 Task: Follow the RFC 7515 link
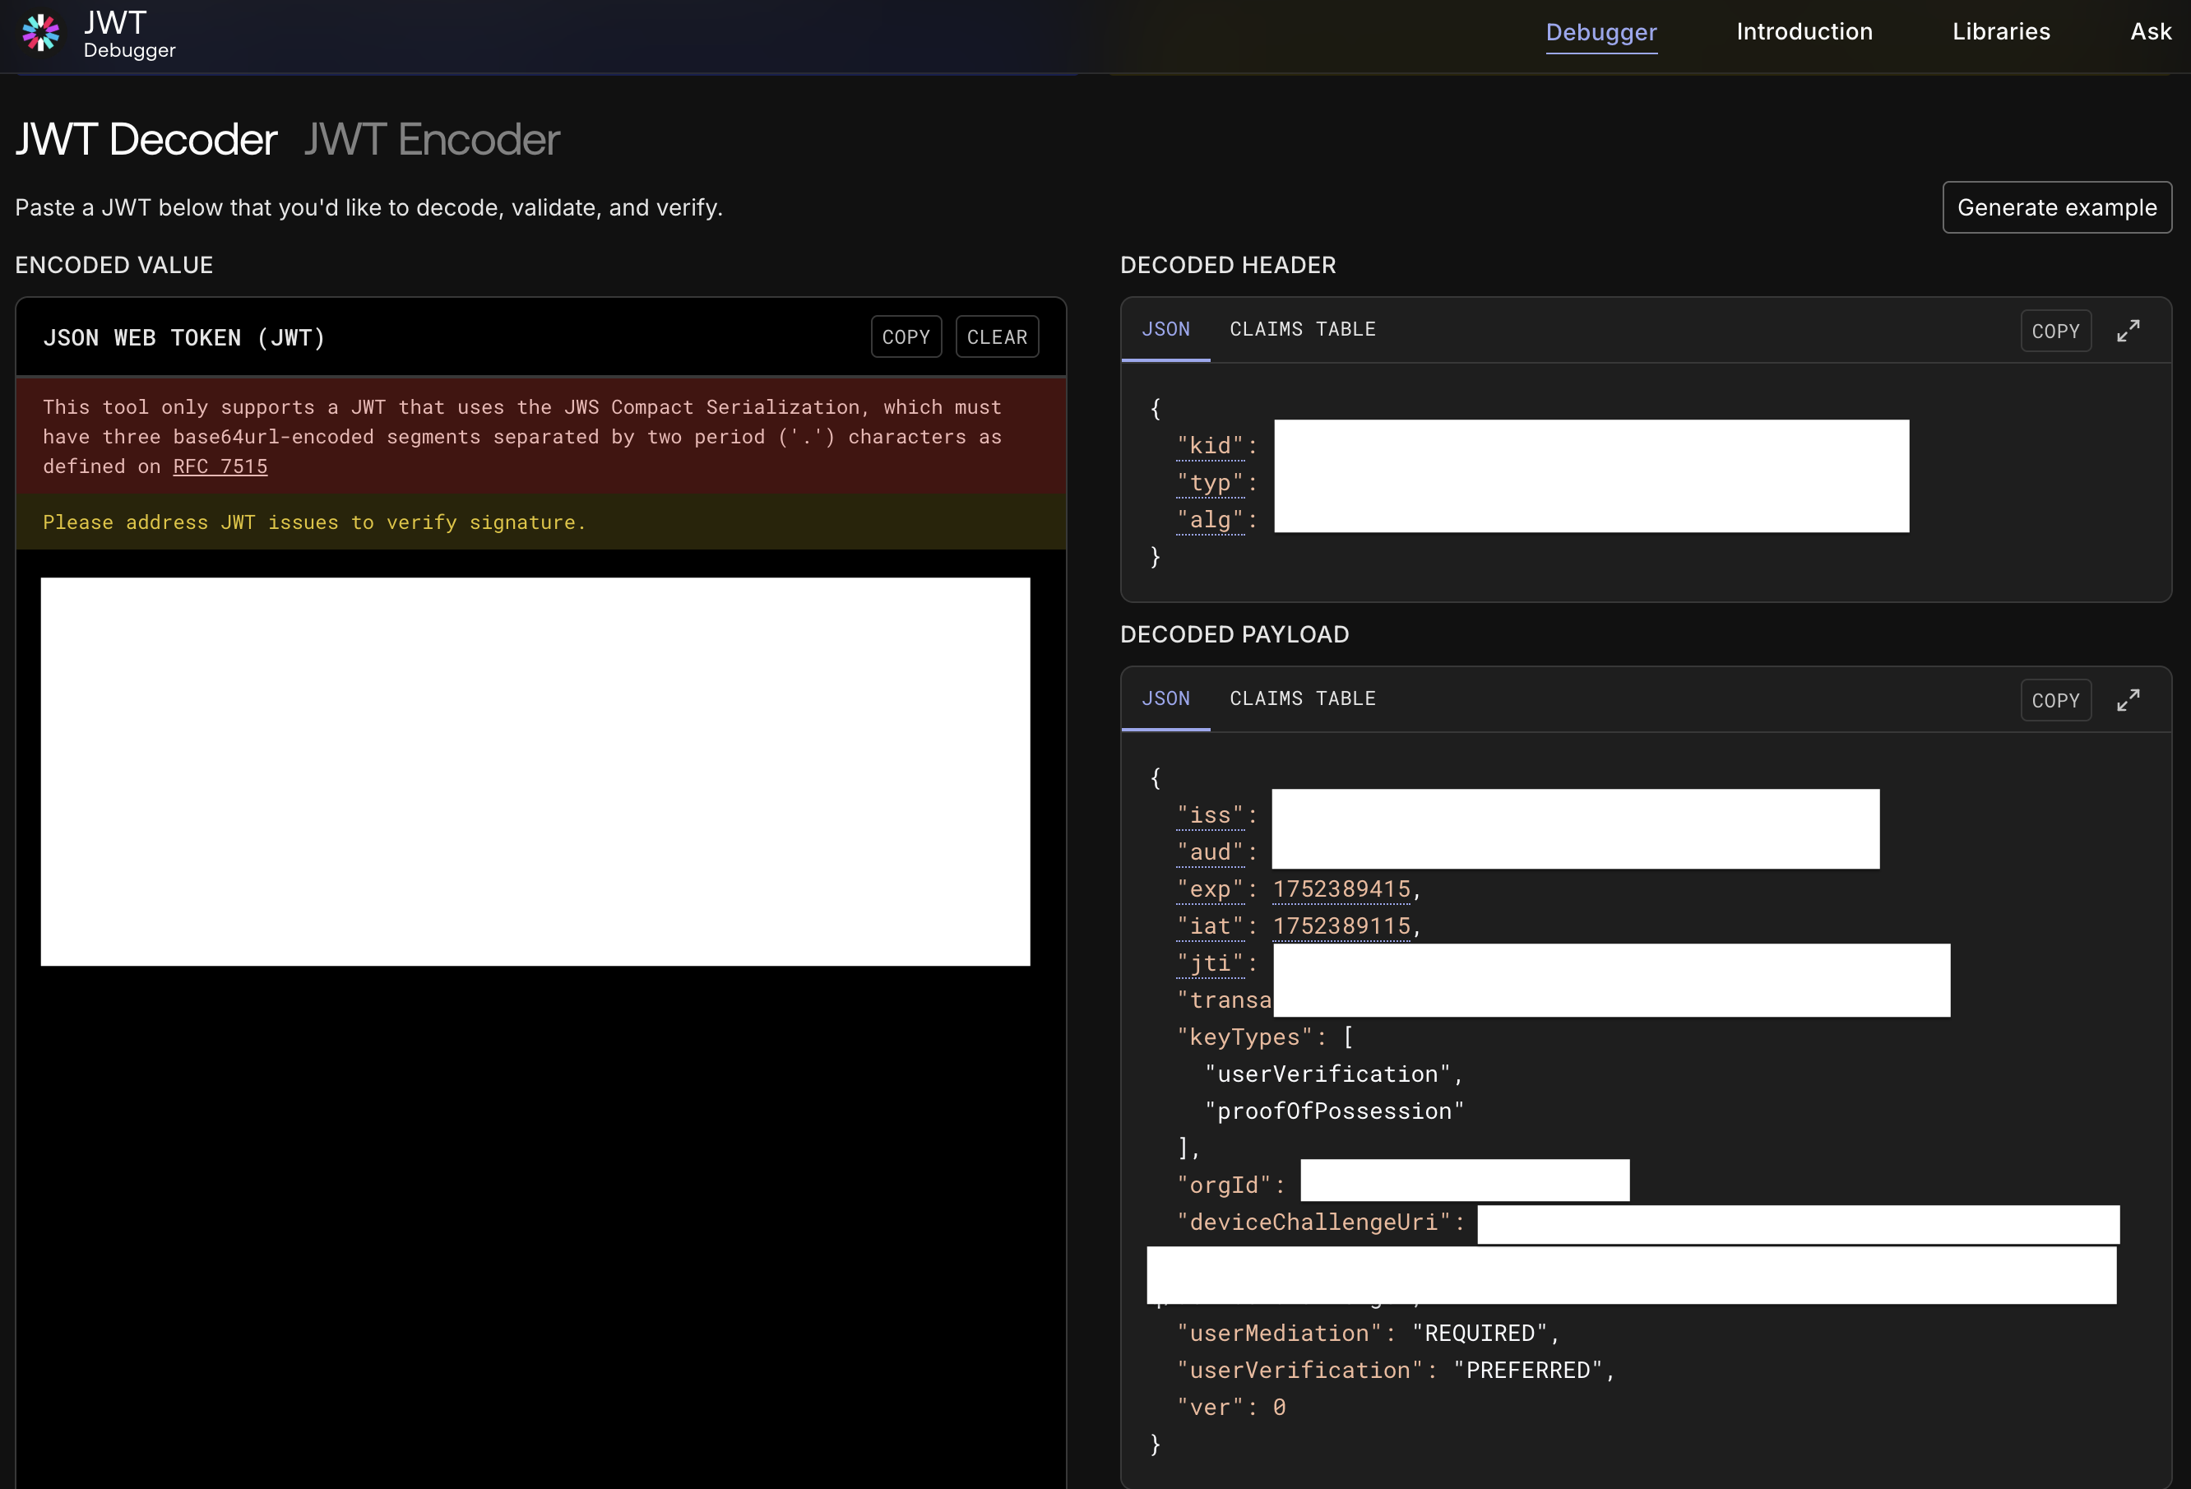220,466
